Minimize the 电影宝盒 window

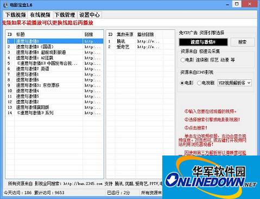point(228,4)
